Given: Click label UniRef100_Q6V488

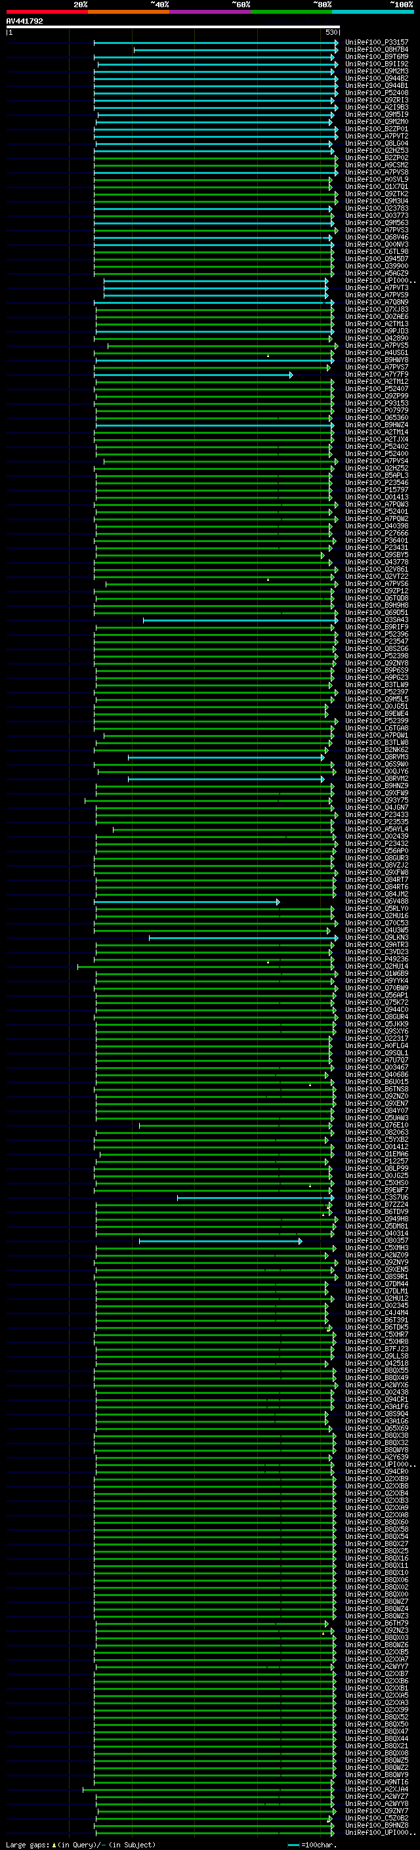Looking at the screenshot, I should [377, 902].
